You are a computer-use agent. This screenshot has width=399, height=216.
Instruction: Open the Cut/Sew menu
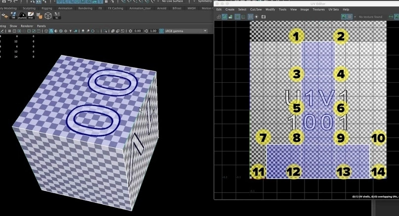point(256,9)
